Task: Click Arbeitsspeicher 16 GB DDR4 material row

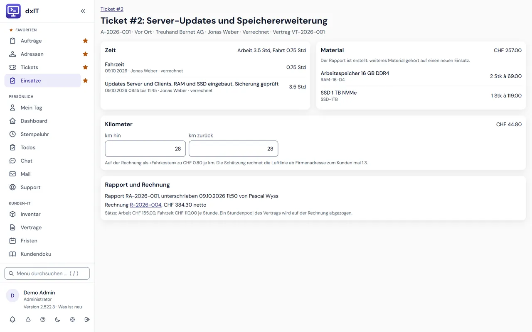Action: (421, 76)
